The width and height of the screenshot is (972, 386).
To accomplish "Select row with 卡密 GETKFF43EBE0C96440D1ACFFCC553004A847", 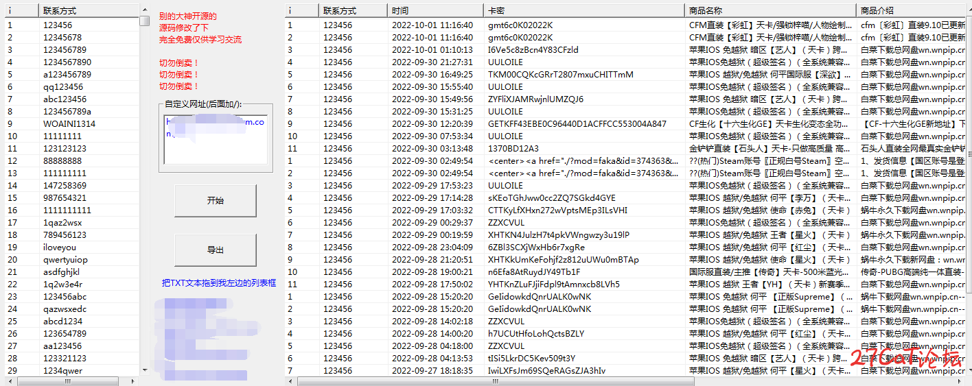I will click(x=625, y=124).
